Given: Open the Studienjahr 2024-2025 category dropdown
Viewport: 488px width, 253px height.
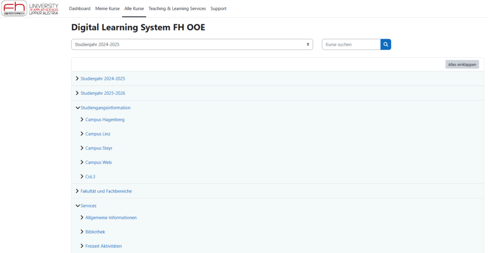Looking at the screenshot, I should tap(192, 44).
